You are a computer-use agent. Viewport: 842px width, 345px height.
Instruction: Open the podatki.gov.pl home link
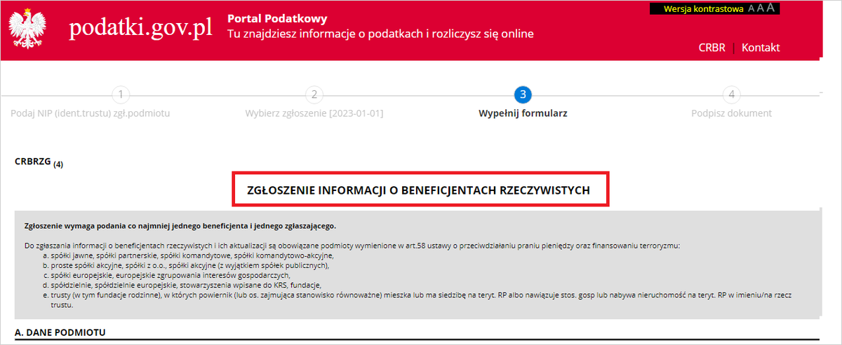(141, 29)
